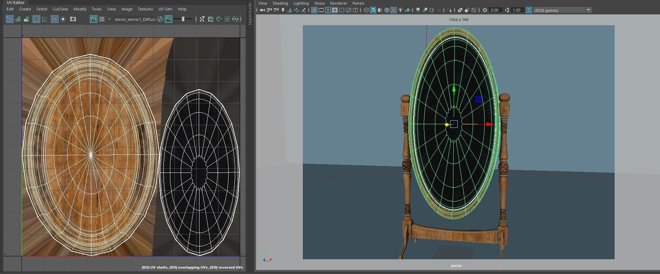Enable use all lights bulb icon

click(x=400, y=10)
